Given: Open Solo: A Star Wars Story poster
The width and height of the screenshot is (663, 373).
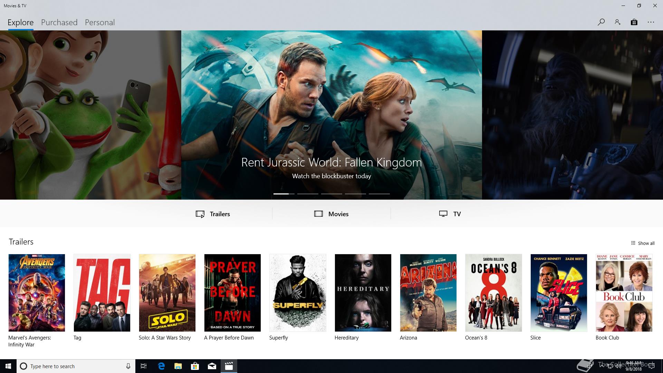Looking at the screenshot, I should (167, 293).
